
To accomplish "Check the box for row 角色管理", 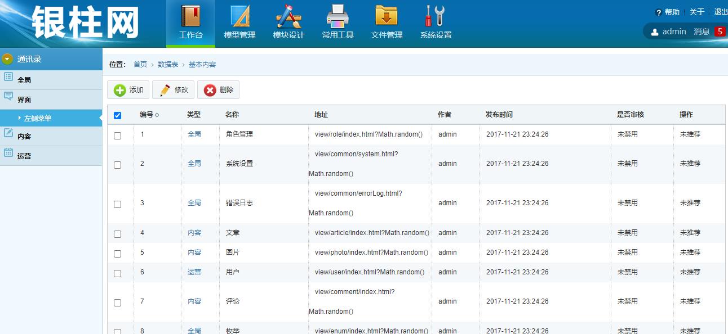I will click(x=118, y=136).
